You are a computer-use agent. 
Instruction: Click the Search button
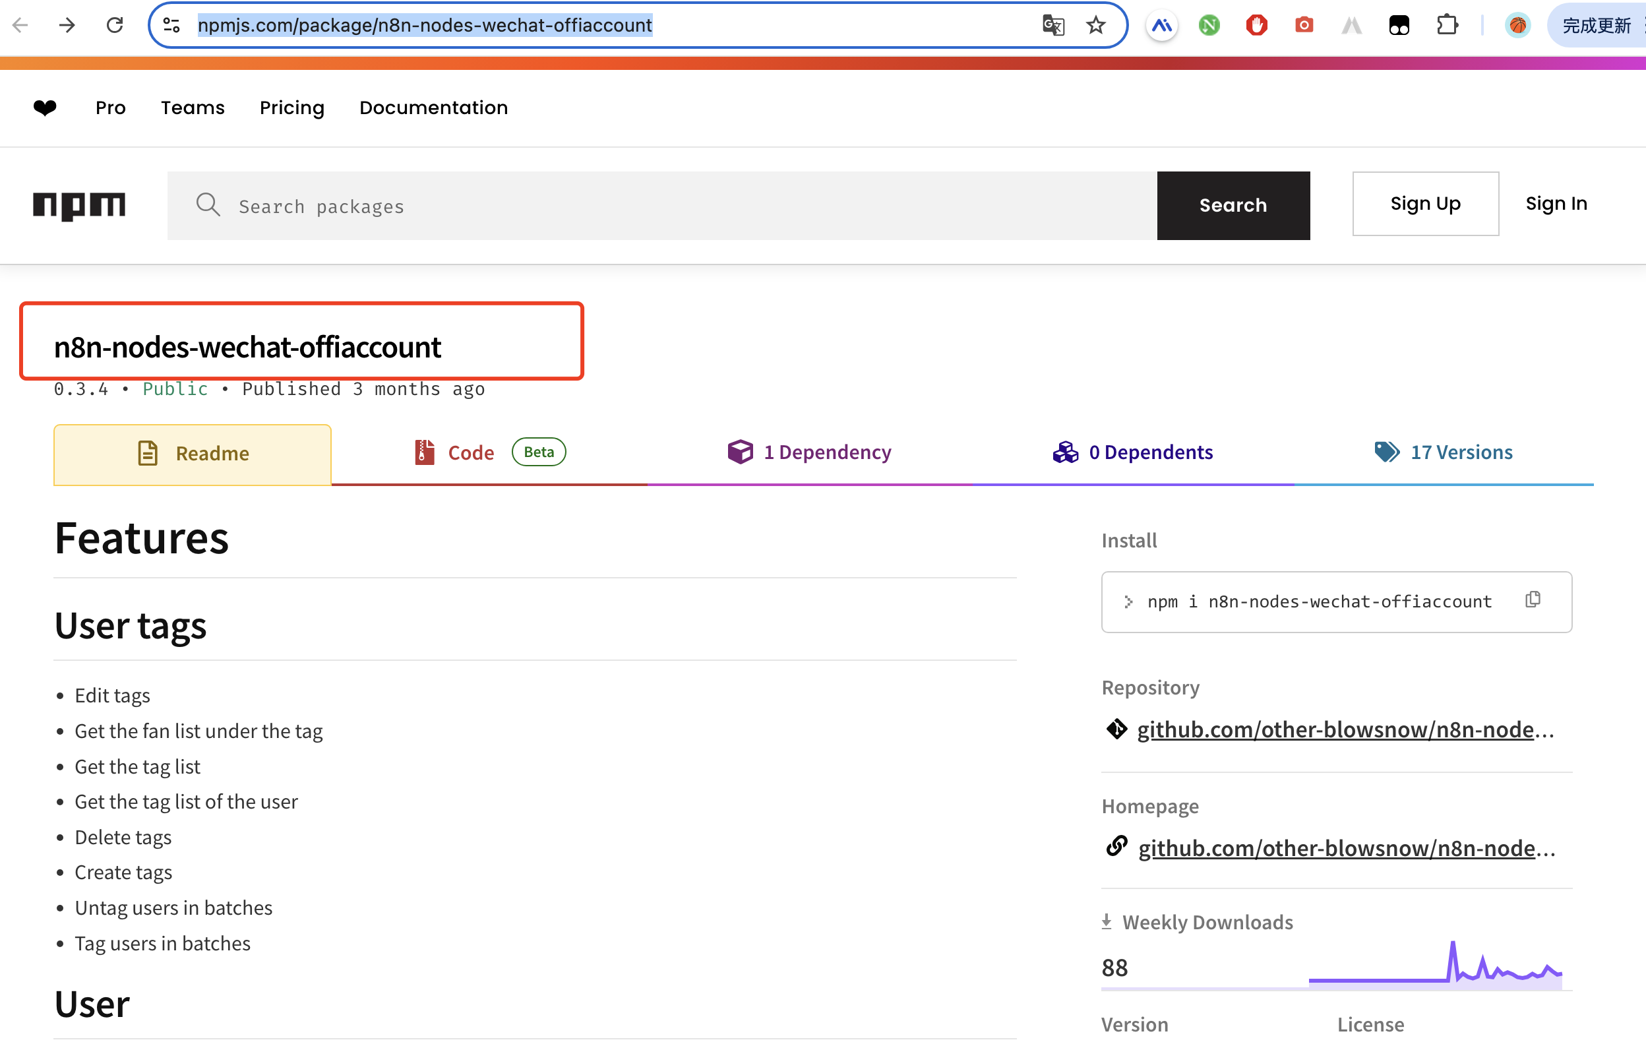[1233, 205]
